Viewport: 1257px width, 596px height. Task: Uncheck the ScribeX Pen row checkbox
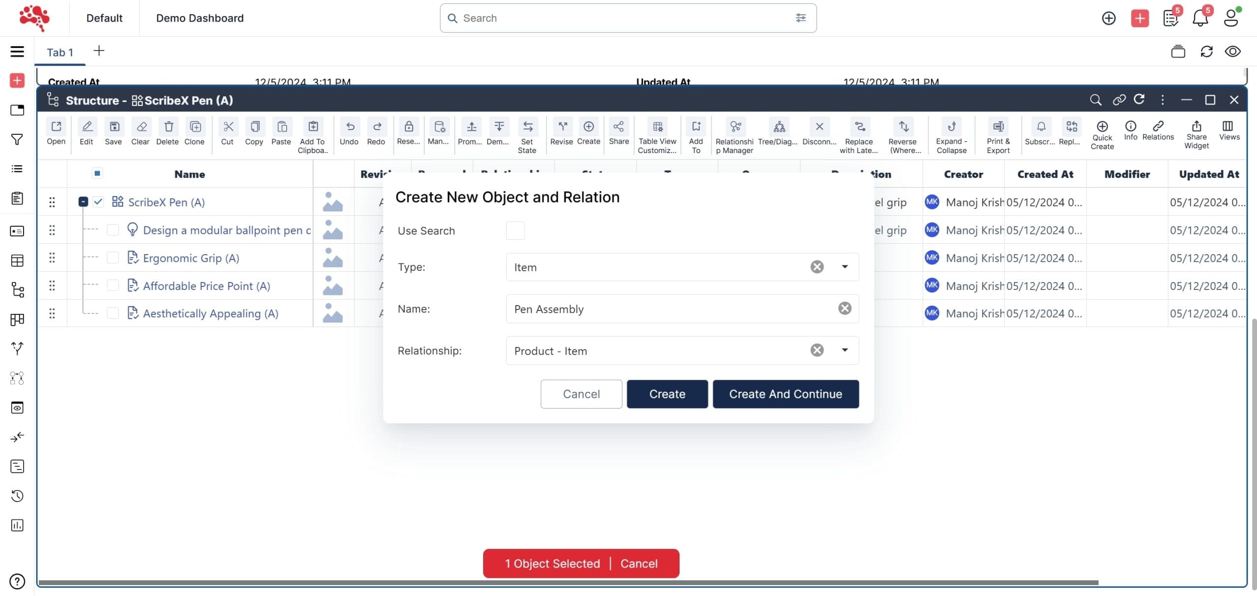pyautogui.click(x=98, y=202)
